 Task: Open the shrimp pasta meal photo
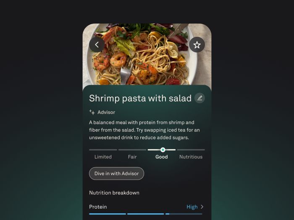coord(147,54)
